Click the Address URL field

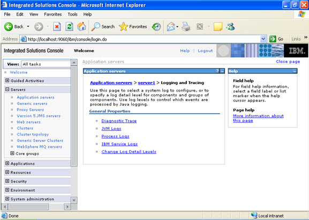point(144,39)
